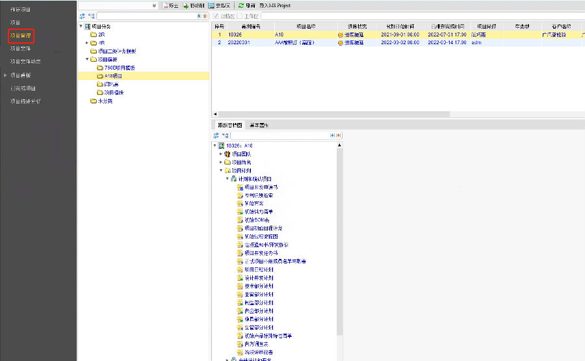Toggle the 归档区 checkbox
Screen dimensions: 585x361
point(216,16)
